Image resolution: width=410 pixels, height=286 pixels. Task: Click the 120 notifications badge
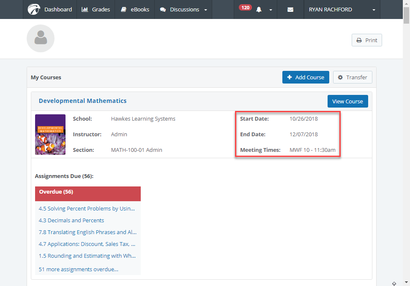(245, 8)
